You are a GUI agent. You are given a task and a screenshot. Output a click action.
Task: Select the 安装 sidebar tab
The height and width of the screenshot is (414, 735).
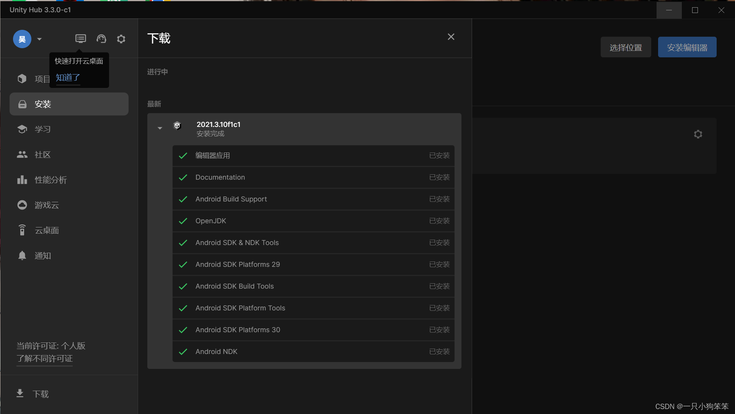pos(69,104)
